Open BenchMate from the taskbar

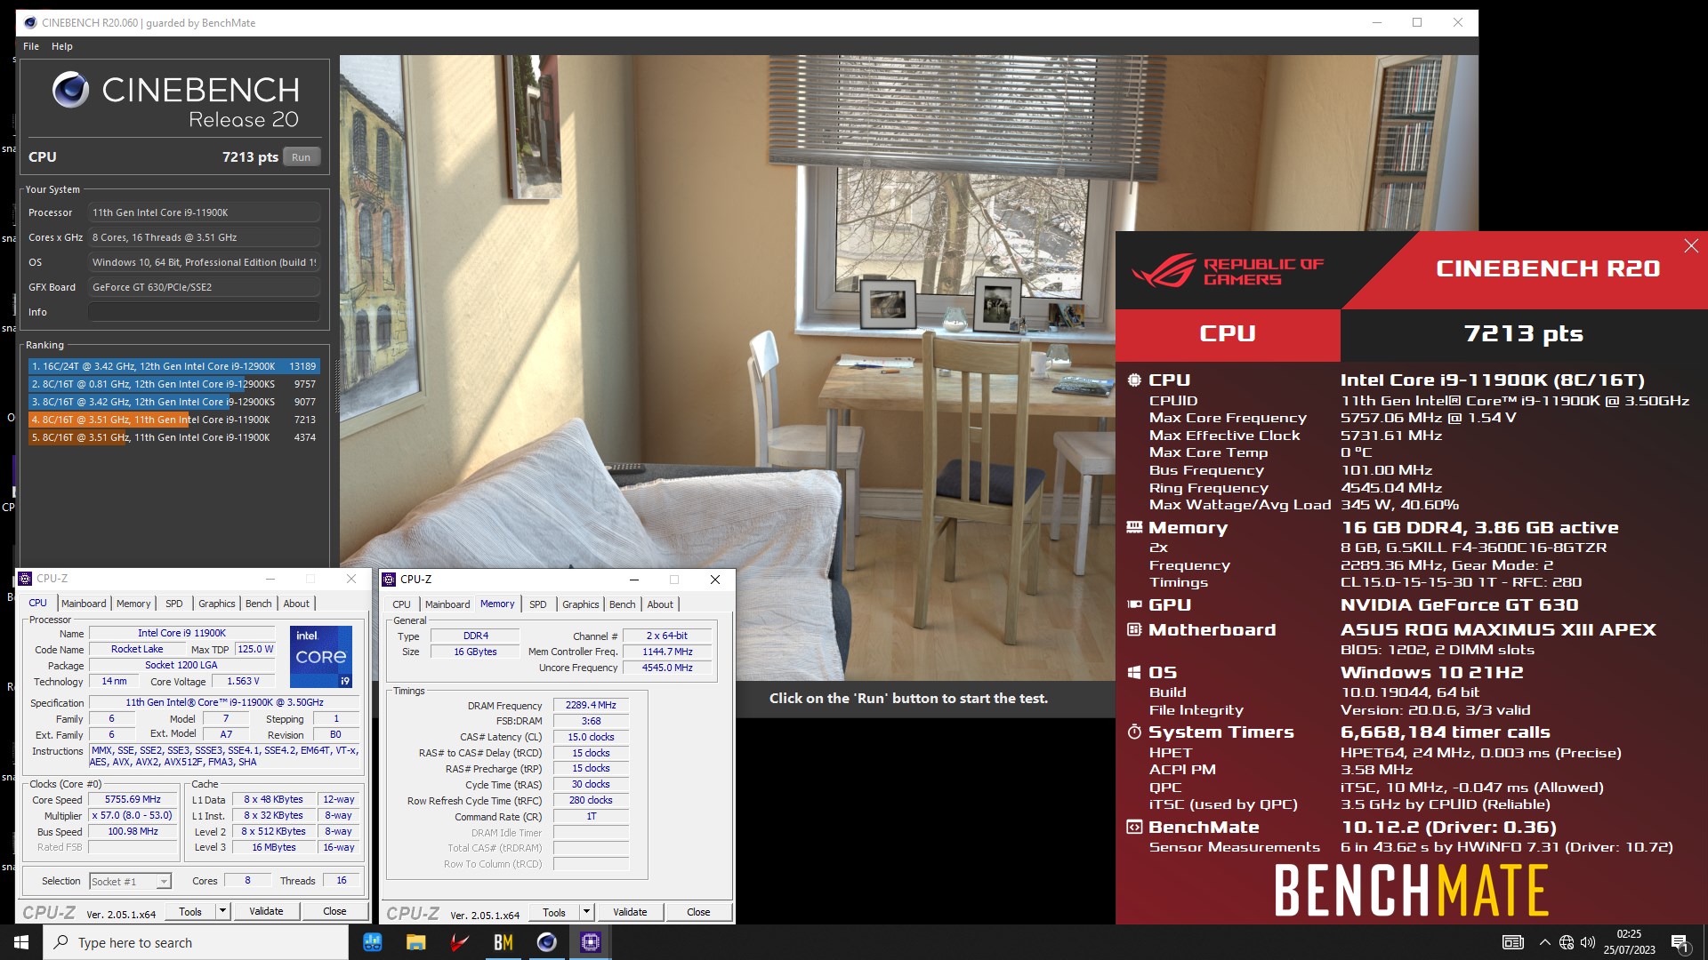coord(503,942)
